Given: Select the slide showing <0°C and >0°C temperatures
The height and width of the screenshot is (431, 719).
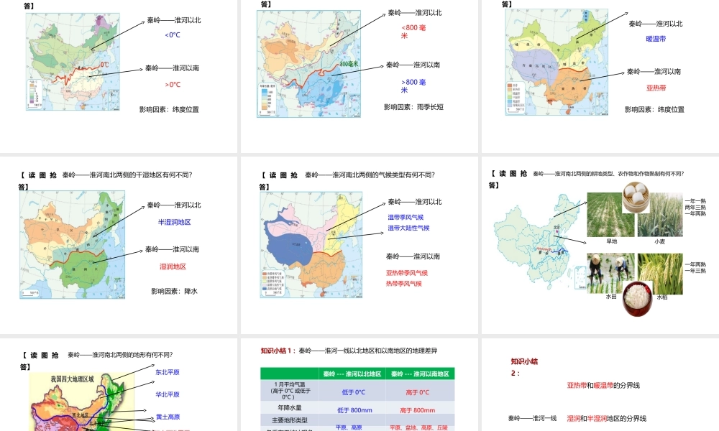Looking at the screenshot, I should 119,76.
